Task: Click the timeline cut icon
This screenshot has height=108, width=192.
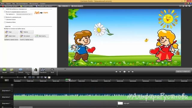Action: coord(38,77)
